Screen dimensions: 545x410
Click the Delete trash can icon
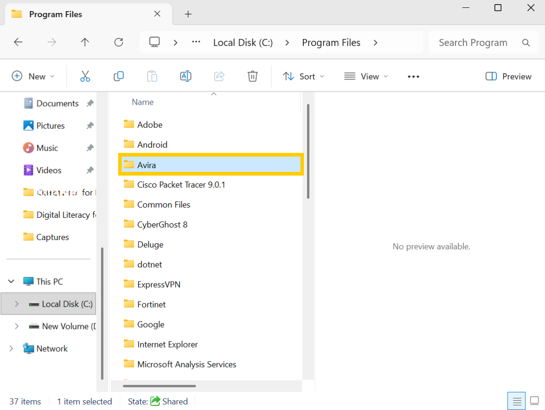tap(252, 76)
